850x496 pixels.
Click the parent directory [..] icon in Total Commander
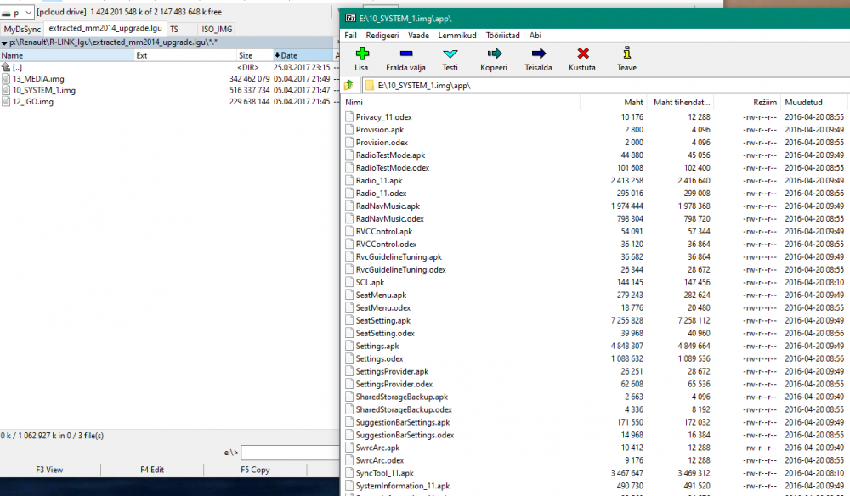[x=6, y=67]
